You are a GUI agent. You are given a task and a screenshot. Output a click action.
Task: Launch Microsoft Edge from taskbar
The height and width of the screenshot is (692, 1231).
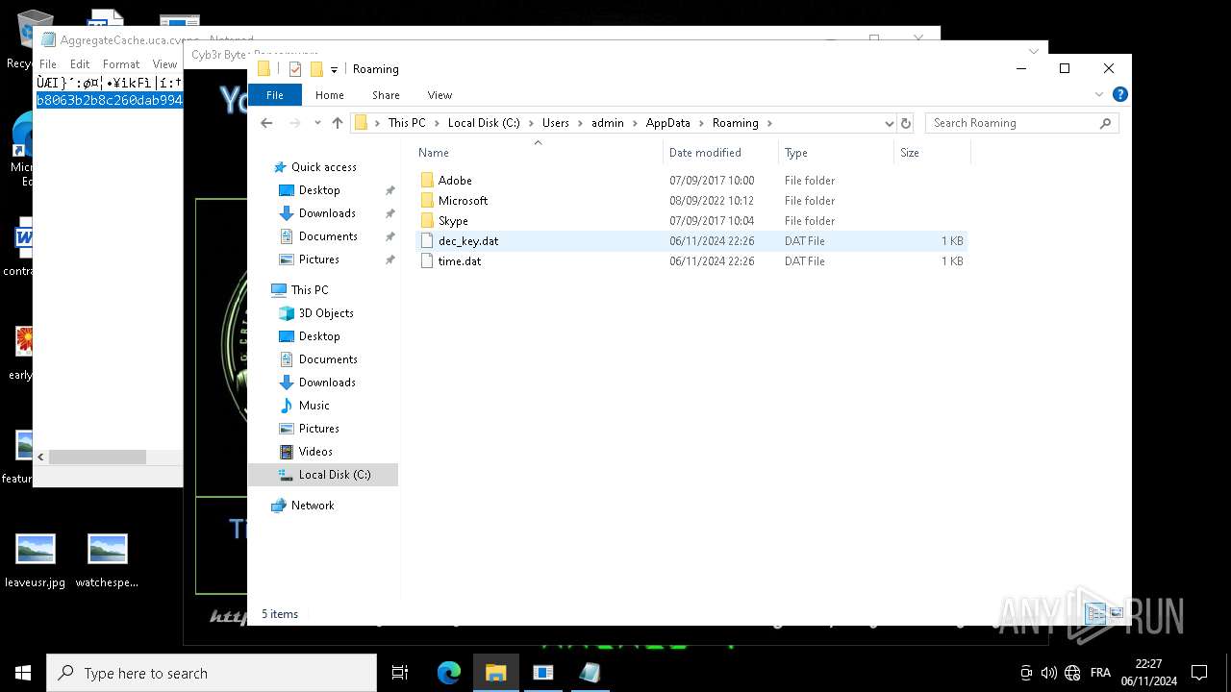(449, 673)
